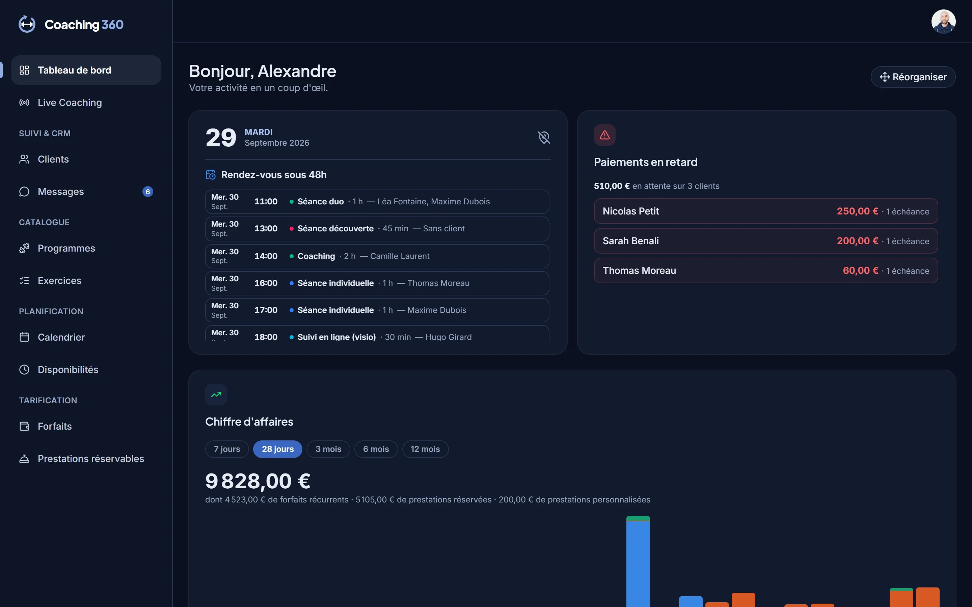Click the tallest blue revenue chart bar
The height and width of the screenshot is (607, 972).
click(638, 564)
